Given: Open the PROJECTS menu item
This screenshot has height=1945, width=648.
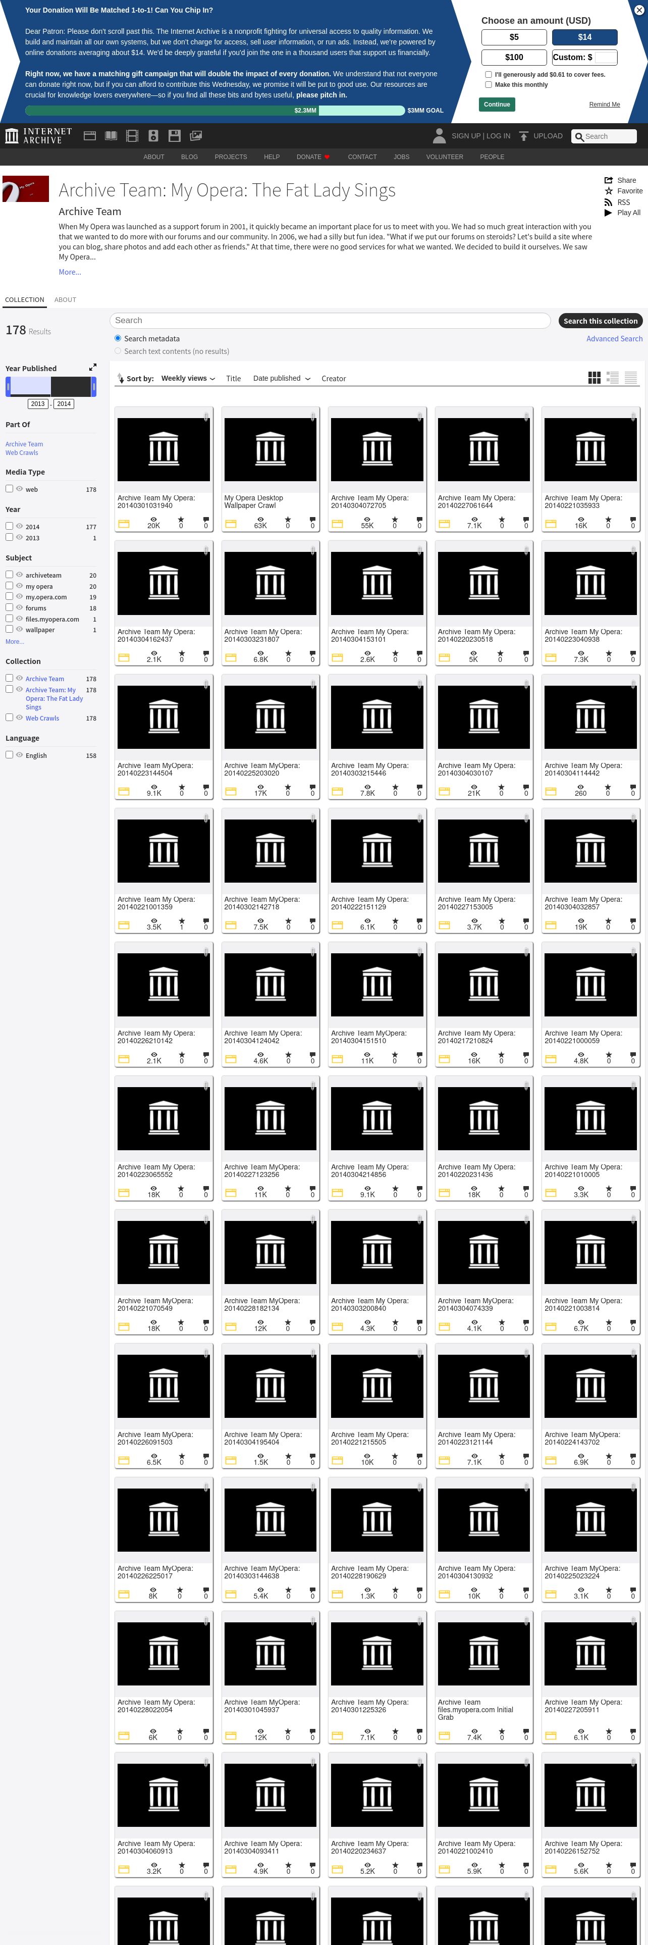Looking at the screenshot, I should click(x=231, y=157).
